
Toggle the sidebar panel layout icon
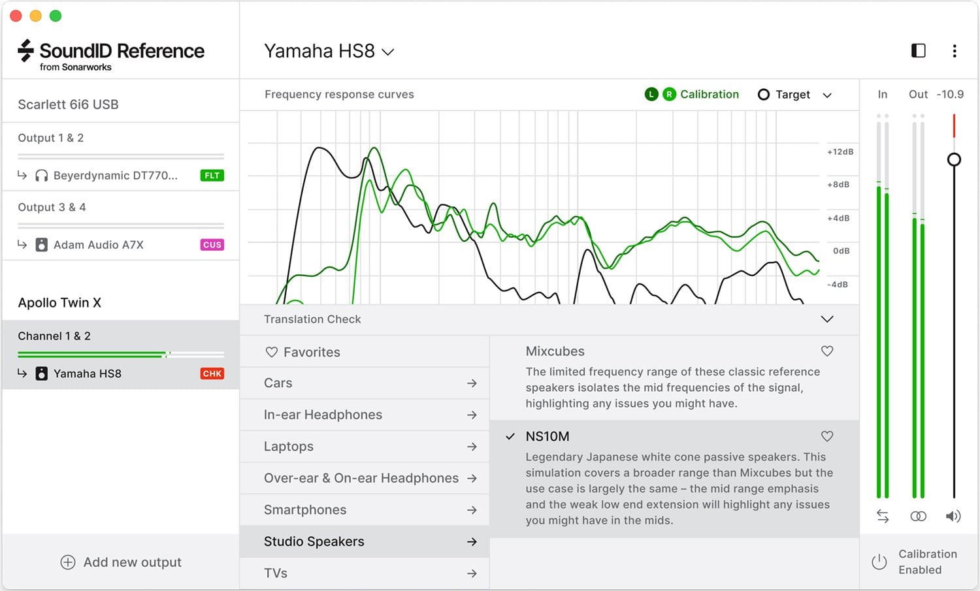point(918,50)
